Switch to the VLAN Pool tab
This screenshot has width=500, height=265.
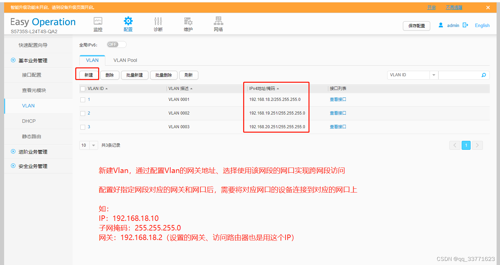click(x=125, y=60)
